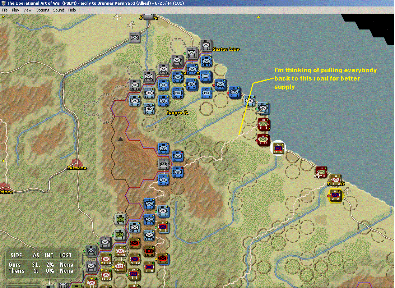
Task: Click the 'Sulmona' town label
Action: click(x=76, y=168)
